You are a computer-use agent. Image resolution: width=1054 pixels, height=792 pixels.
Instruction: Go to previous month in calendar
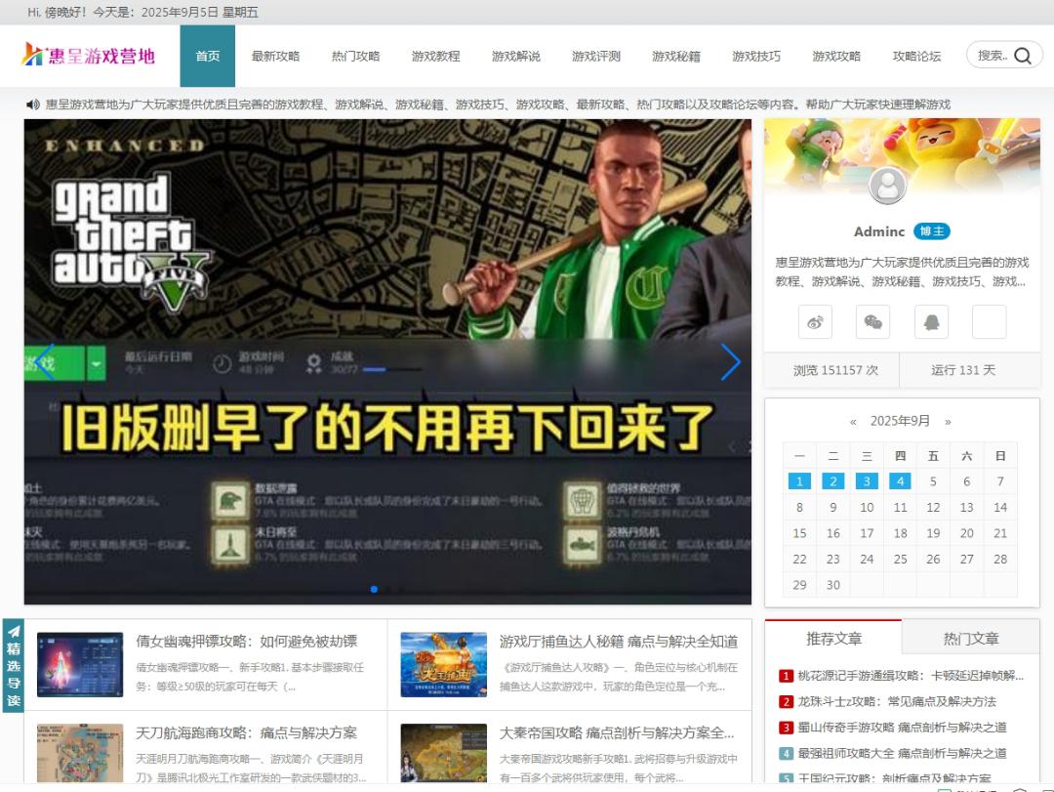(x=853, y=422)
